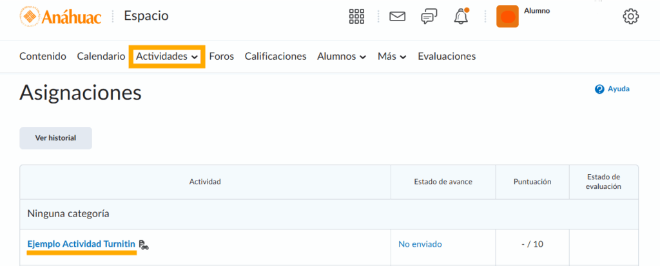Expand the Más dropdown menu
The image size is (660, 266).
click(x=392, y=57)
